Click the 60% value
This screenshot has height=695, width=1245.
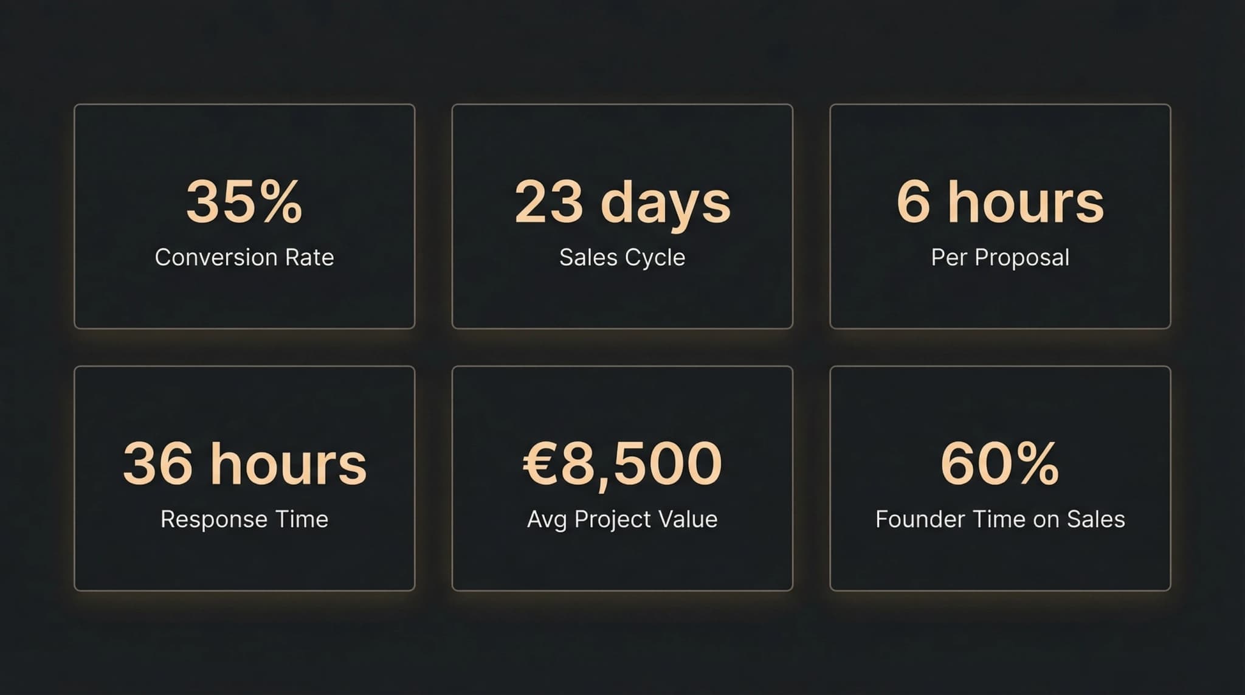tap(1000, 463)
